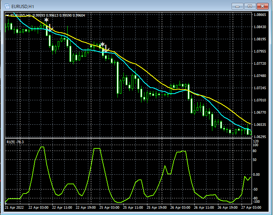This screenshot has height=215, width=273.
Task: Click the 22 Apr 11:00 time label
Action: click(62, 208)
